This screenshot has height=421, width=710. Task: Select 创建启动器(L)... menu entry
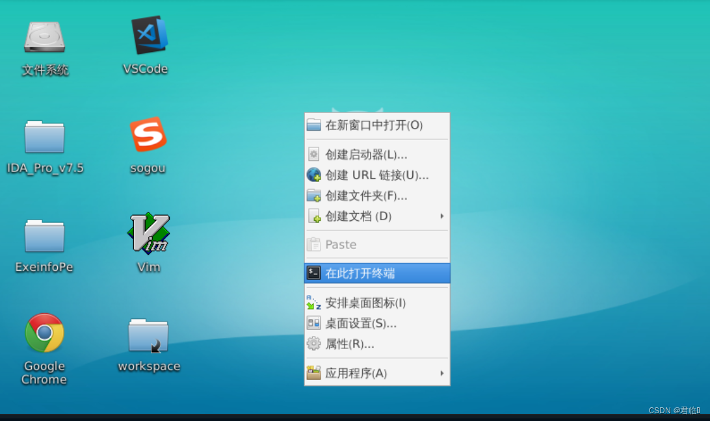point(377,155)
